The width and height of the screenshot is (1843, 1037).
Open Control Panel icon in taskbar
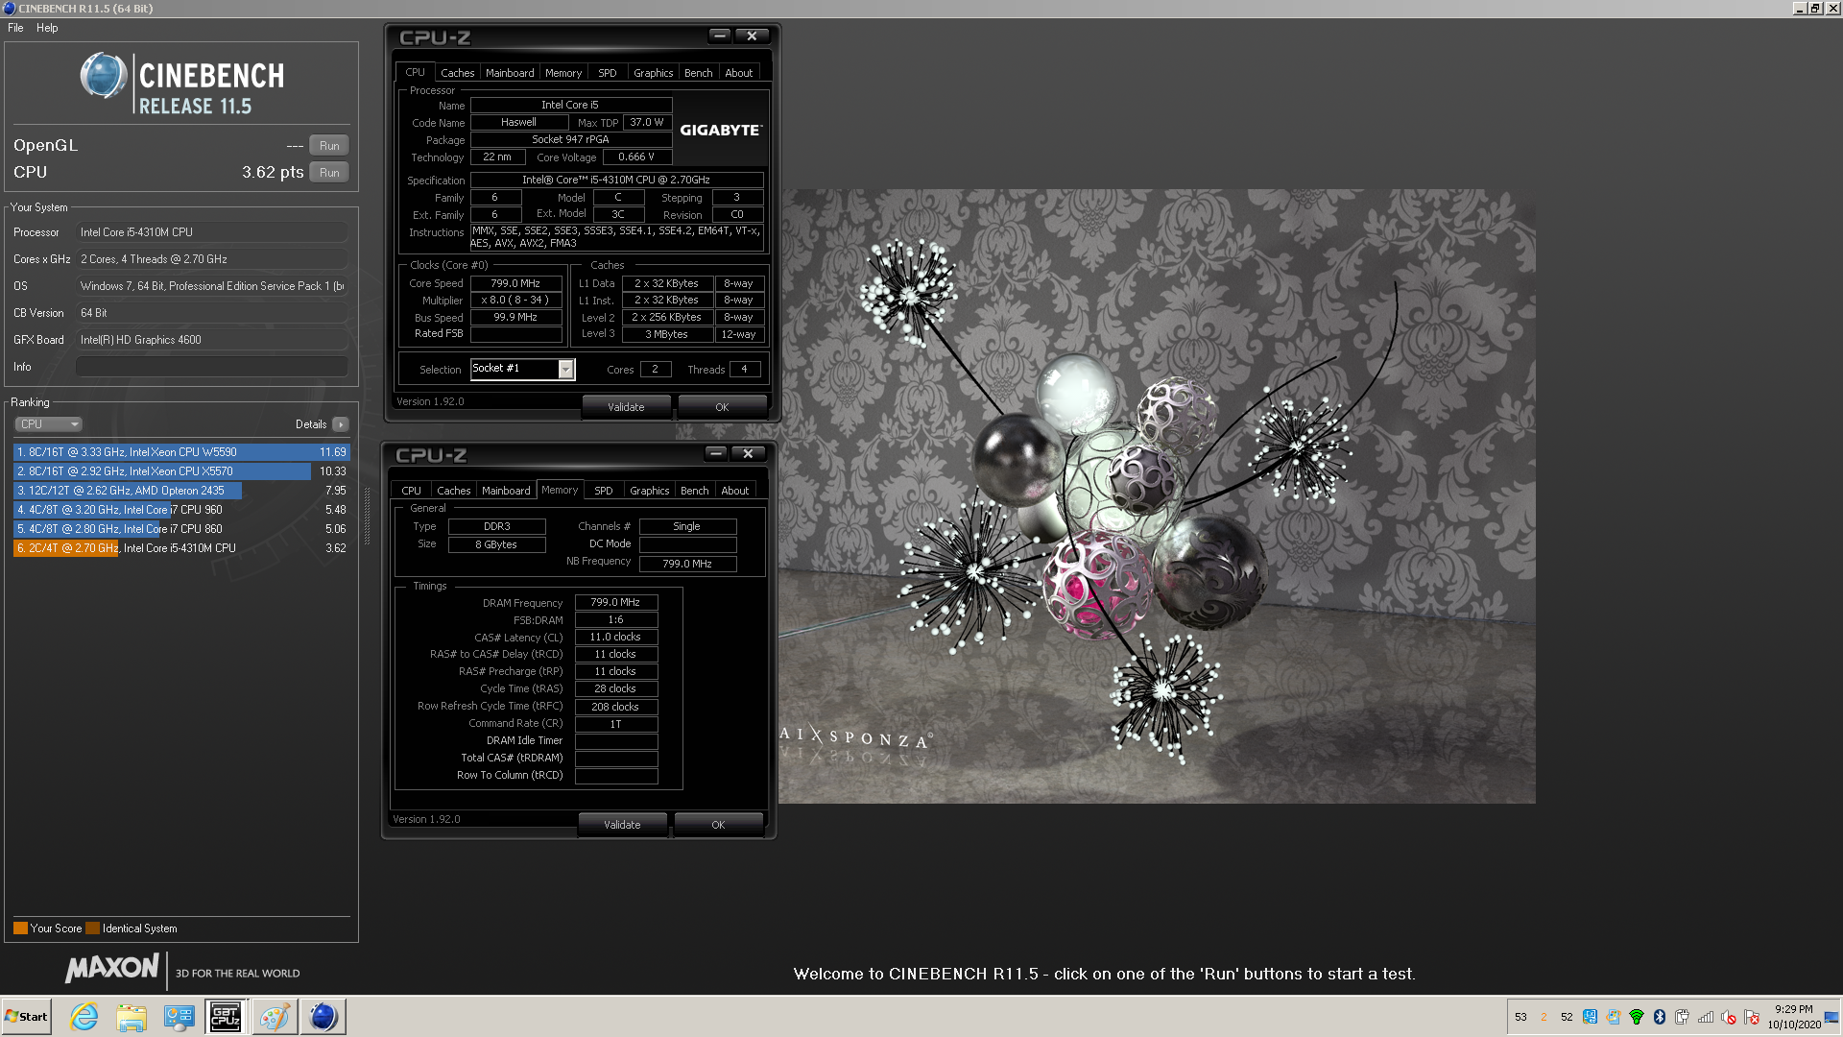179,1017
